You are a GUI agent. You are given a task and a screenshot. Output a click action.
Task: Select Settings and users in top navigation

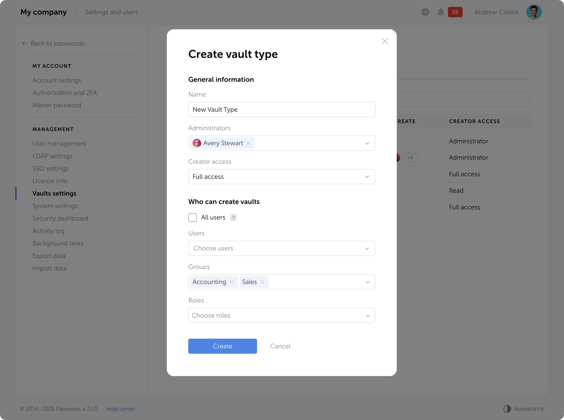click(x=111, y=12)
